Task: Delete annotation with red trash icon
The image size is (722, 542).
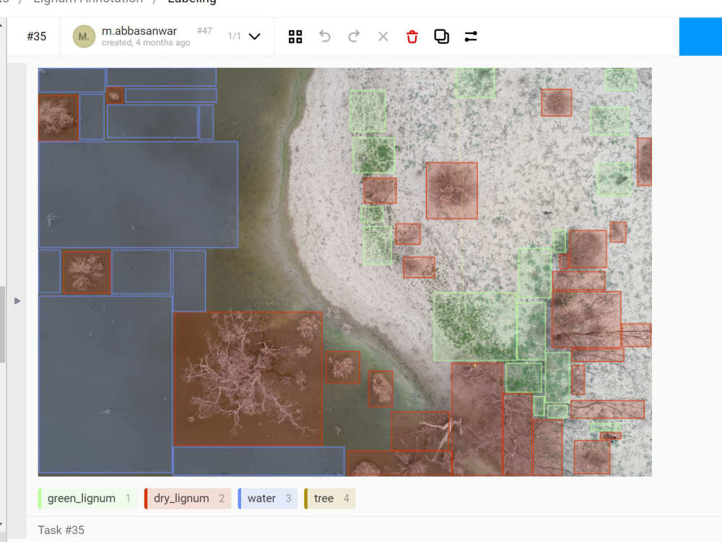Action: click(x=412, y=36)
